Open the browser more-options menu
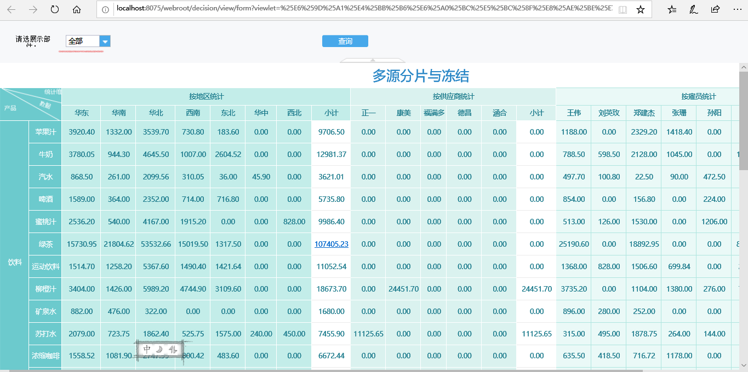The image size is (748, 372). click(x=736, y=9)
